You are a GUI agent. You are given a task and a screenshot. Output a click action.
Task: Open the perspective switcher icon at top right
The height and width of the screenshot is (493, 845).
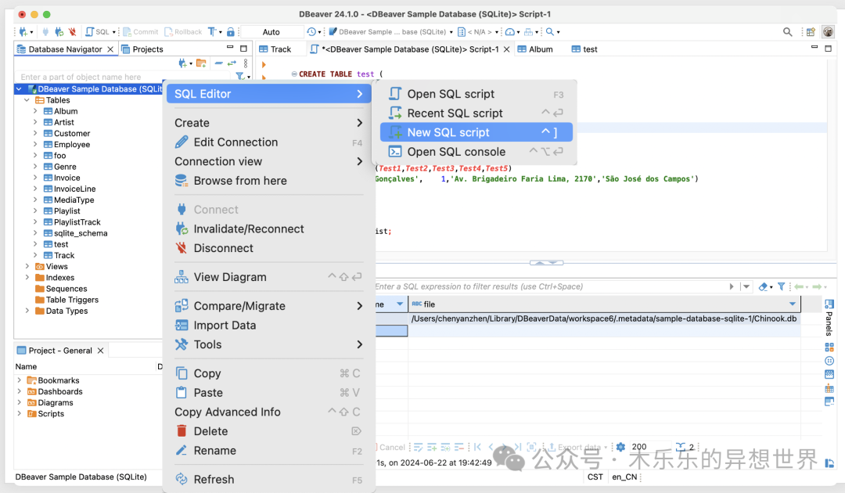pos(811,32)
